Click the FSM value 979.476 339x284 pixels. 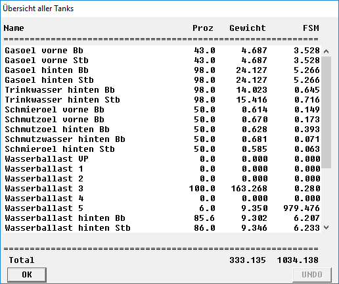[302, 208]
